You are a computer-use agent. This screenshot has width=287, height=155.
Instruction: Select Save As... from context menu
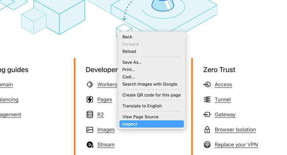coord(152,62)
